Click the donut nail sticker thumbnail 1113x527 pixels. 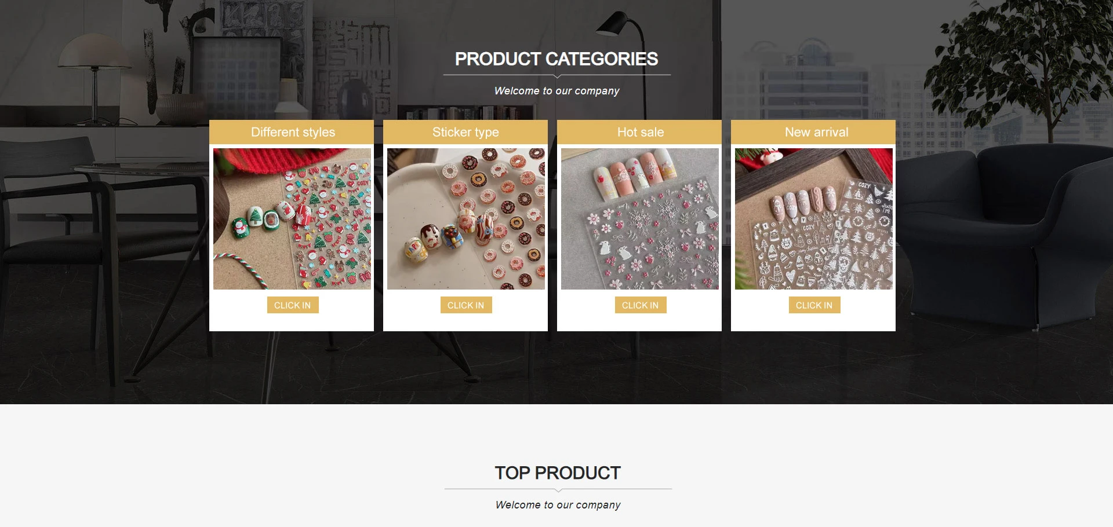pyautogui.click(x=466, y=219)
